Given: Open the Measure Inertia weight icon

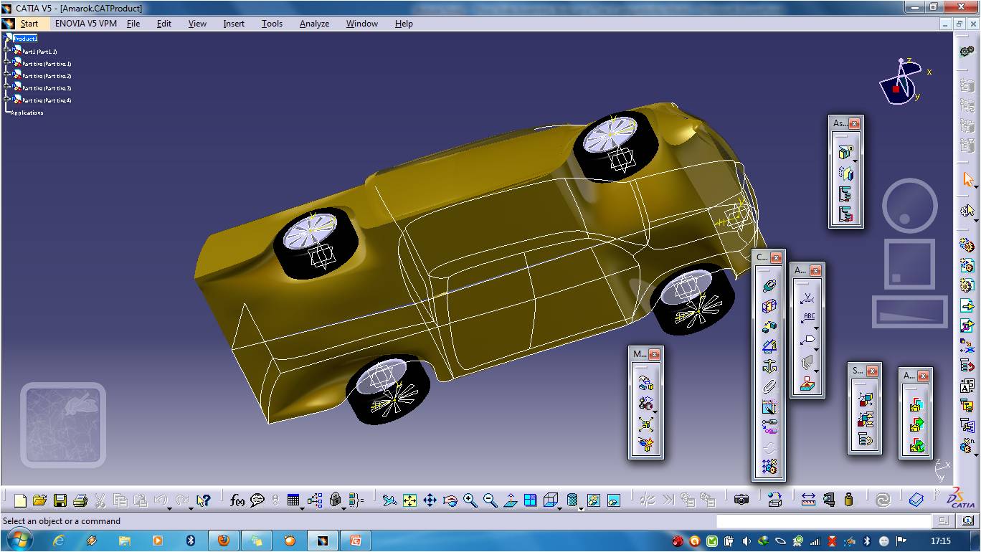Looking at the screenshot, I should coord(848,500).
